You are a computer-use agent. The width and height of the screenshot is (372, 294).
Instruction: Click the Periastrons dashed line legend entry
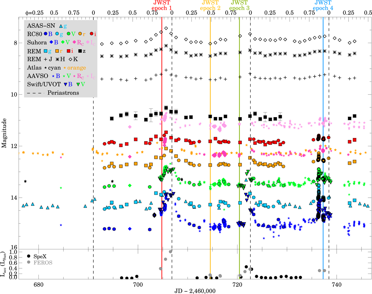pyautogui.click(x=61, y=93)
